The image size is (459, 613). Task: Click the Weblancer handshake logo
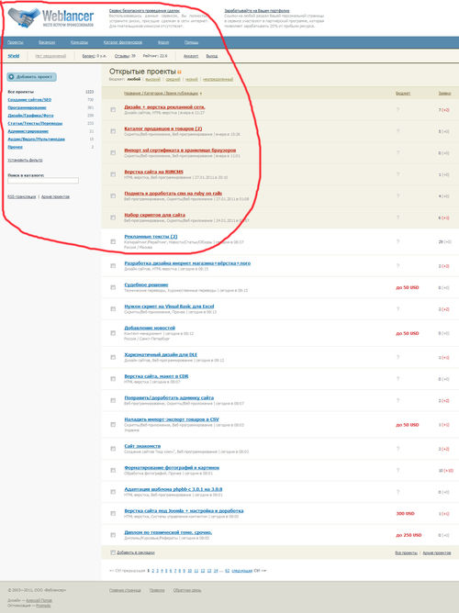coord(24,18)
